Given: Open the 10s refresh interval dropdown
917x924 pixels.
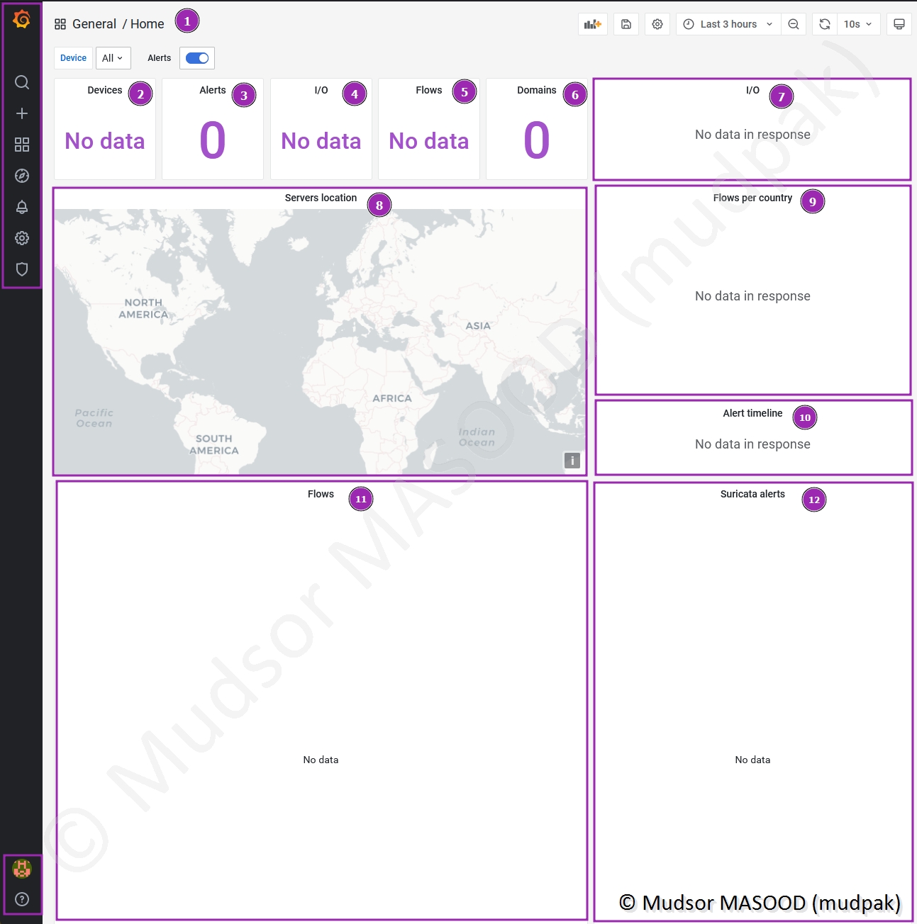Looking at the screenshot, I should pos(858,24).
